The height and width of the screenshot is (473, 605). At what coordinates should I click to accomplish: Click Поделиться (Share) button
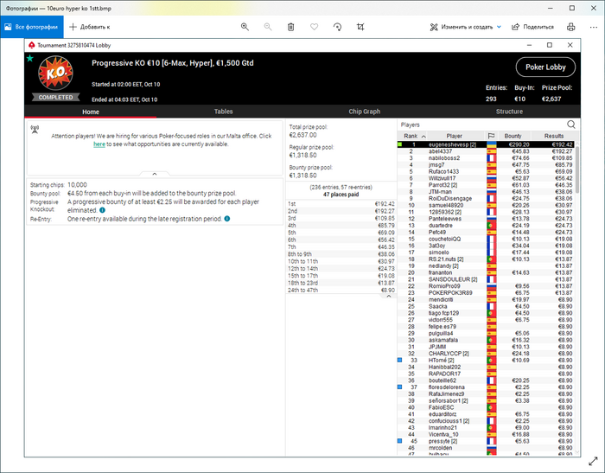click(532, 27)
